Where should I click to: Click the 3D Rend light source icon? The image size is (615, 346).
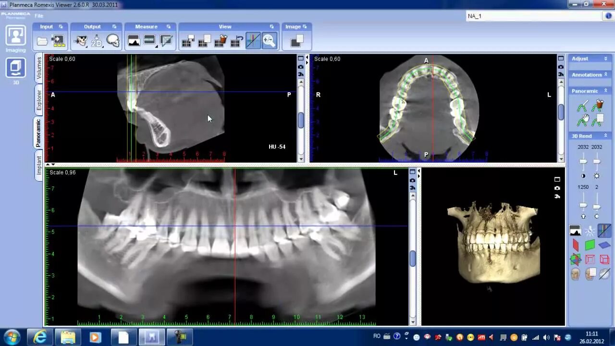590,231
